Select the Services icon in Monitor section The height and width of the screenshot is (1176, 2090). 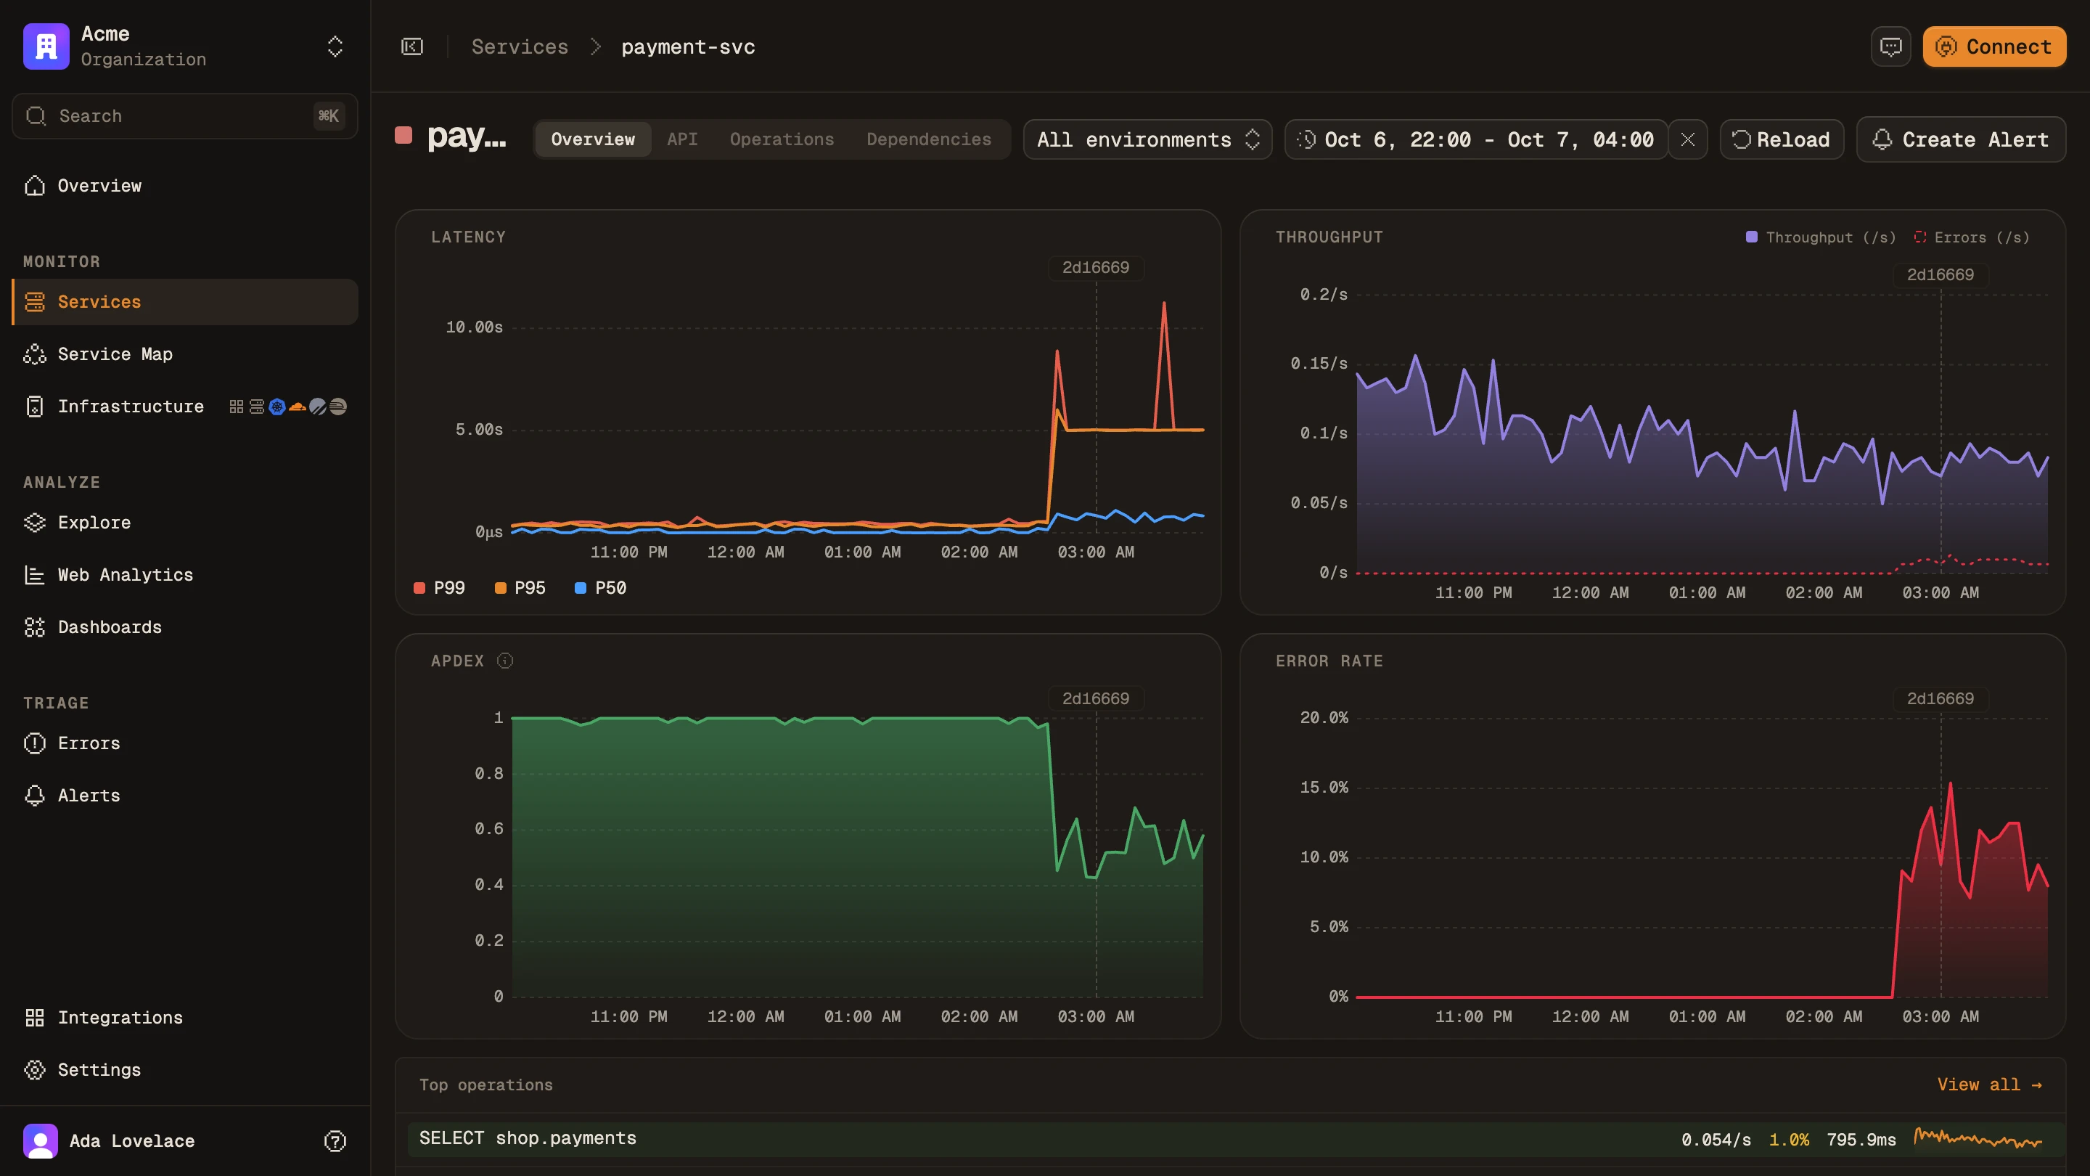click(35, 302)
